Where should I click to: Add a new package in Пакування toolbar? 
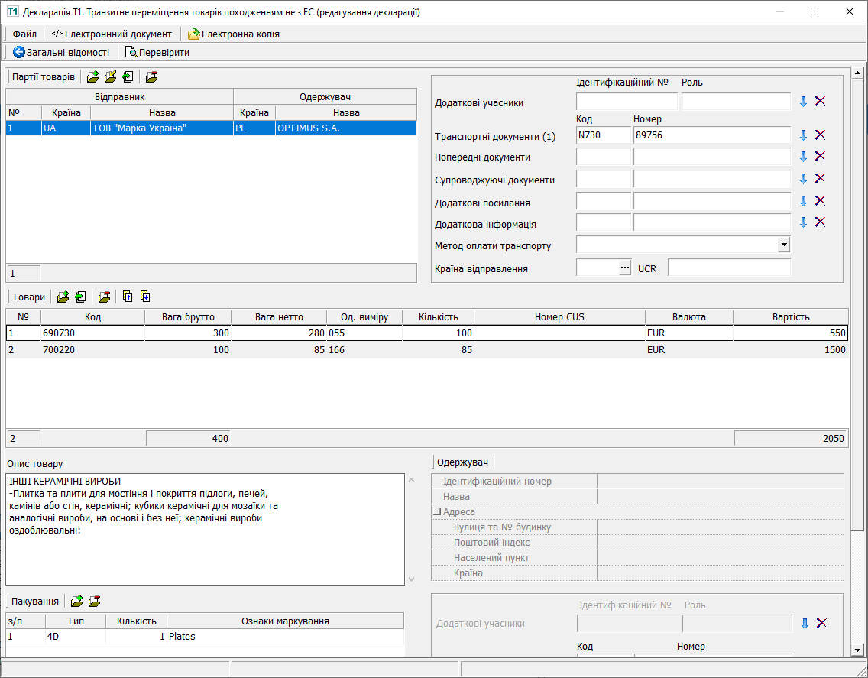[x=77, y=601]
